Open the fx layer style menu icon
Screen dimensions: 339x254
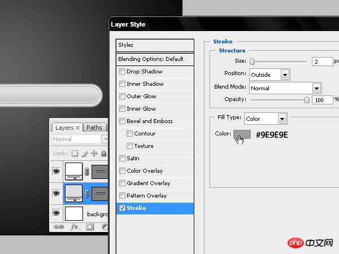pyautogui.click(x=75, y=227)
